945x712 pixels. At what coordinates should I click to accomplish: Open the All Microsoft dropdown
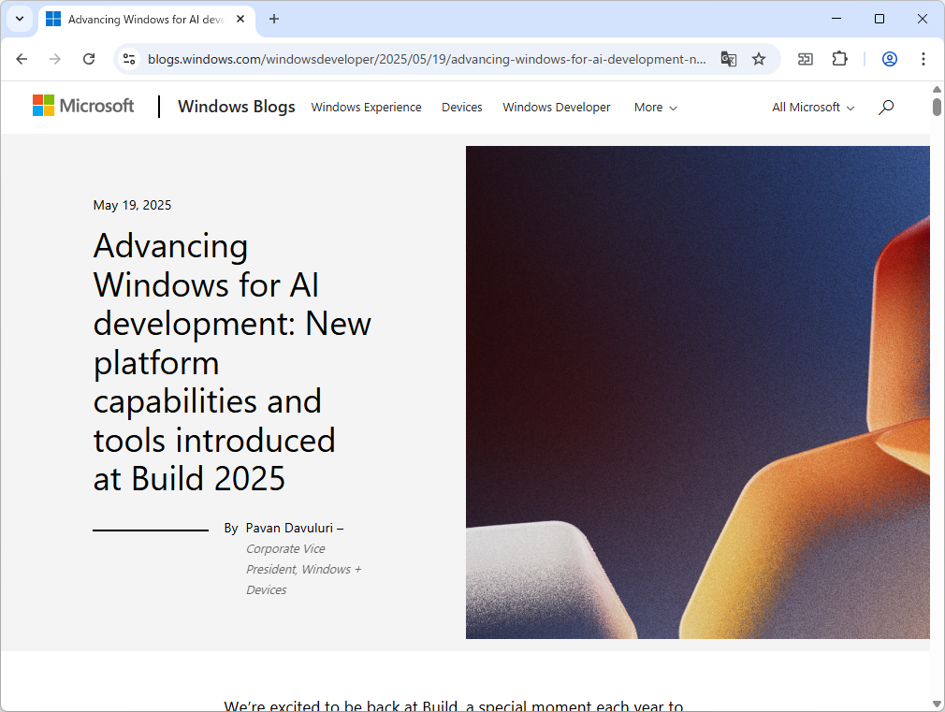811,107
